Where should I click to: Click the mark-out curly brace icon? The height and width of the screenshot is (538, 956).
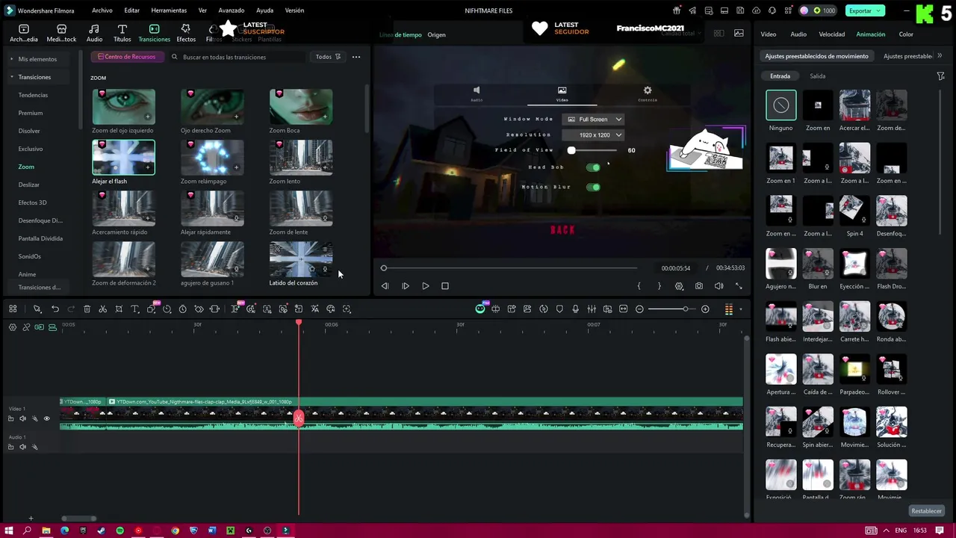click(659, 285)
